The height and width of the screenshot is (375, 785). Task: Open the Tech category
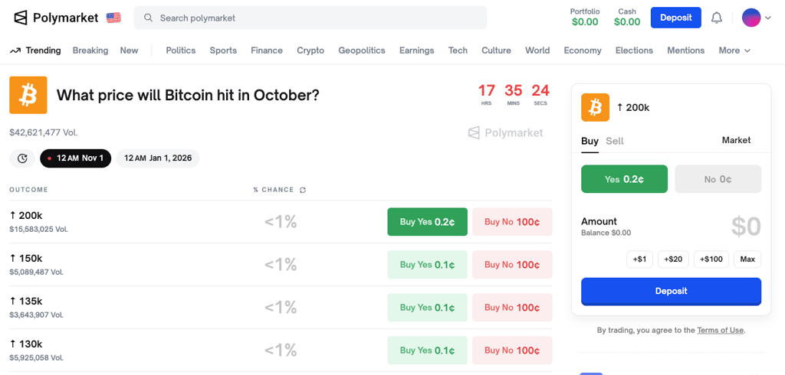(x=458, y=51)
